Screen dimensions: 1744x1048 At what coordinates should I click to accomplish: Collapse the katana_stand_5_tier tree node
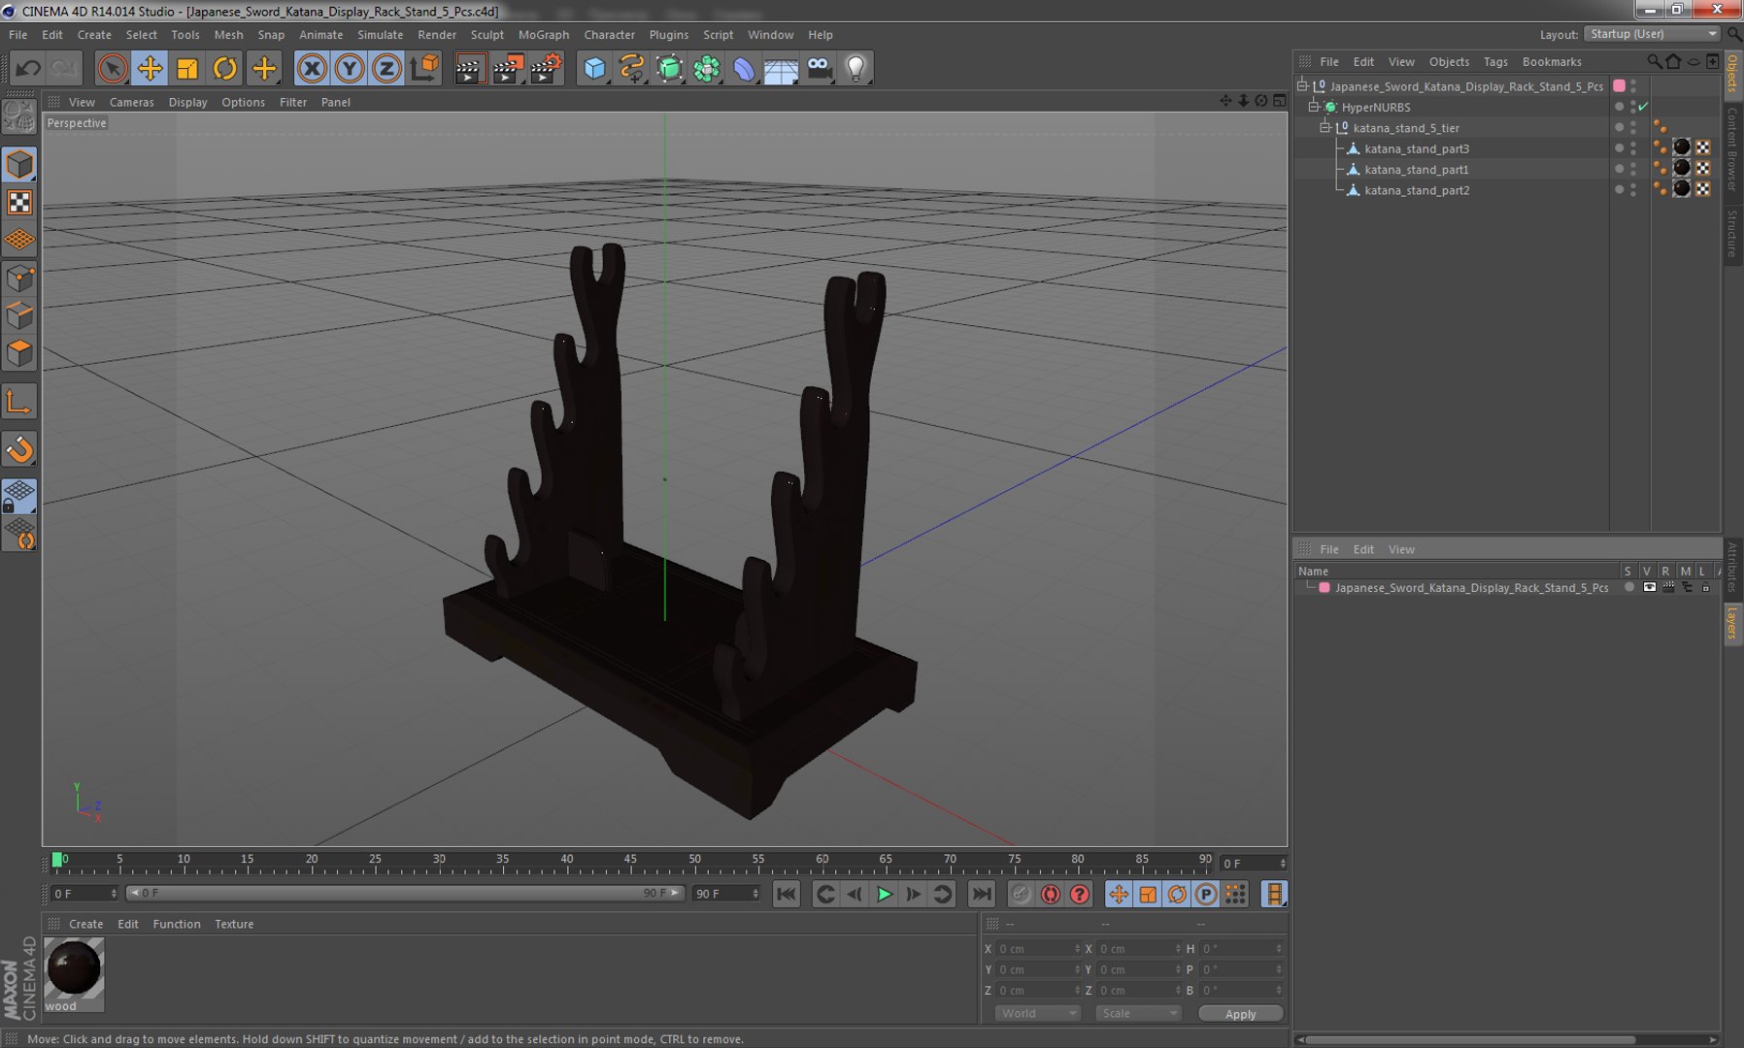tap(1325, 128)
